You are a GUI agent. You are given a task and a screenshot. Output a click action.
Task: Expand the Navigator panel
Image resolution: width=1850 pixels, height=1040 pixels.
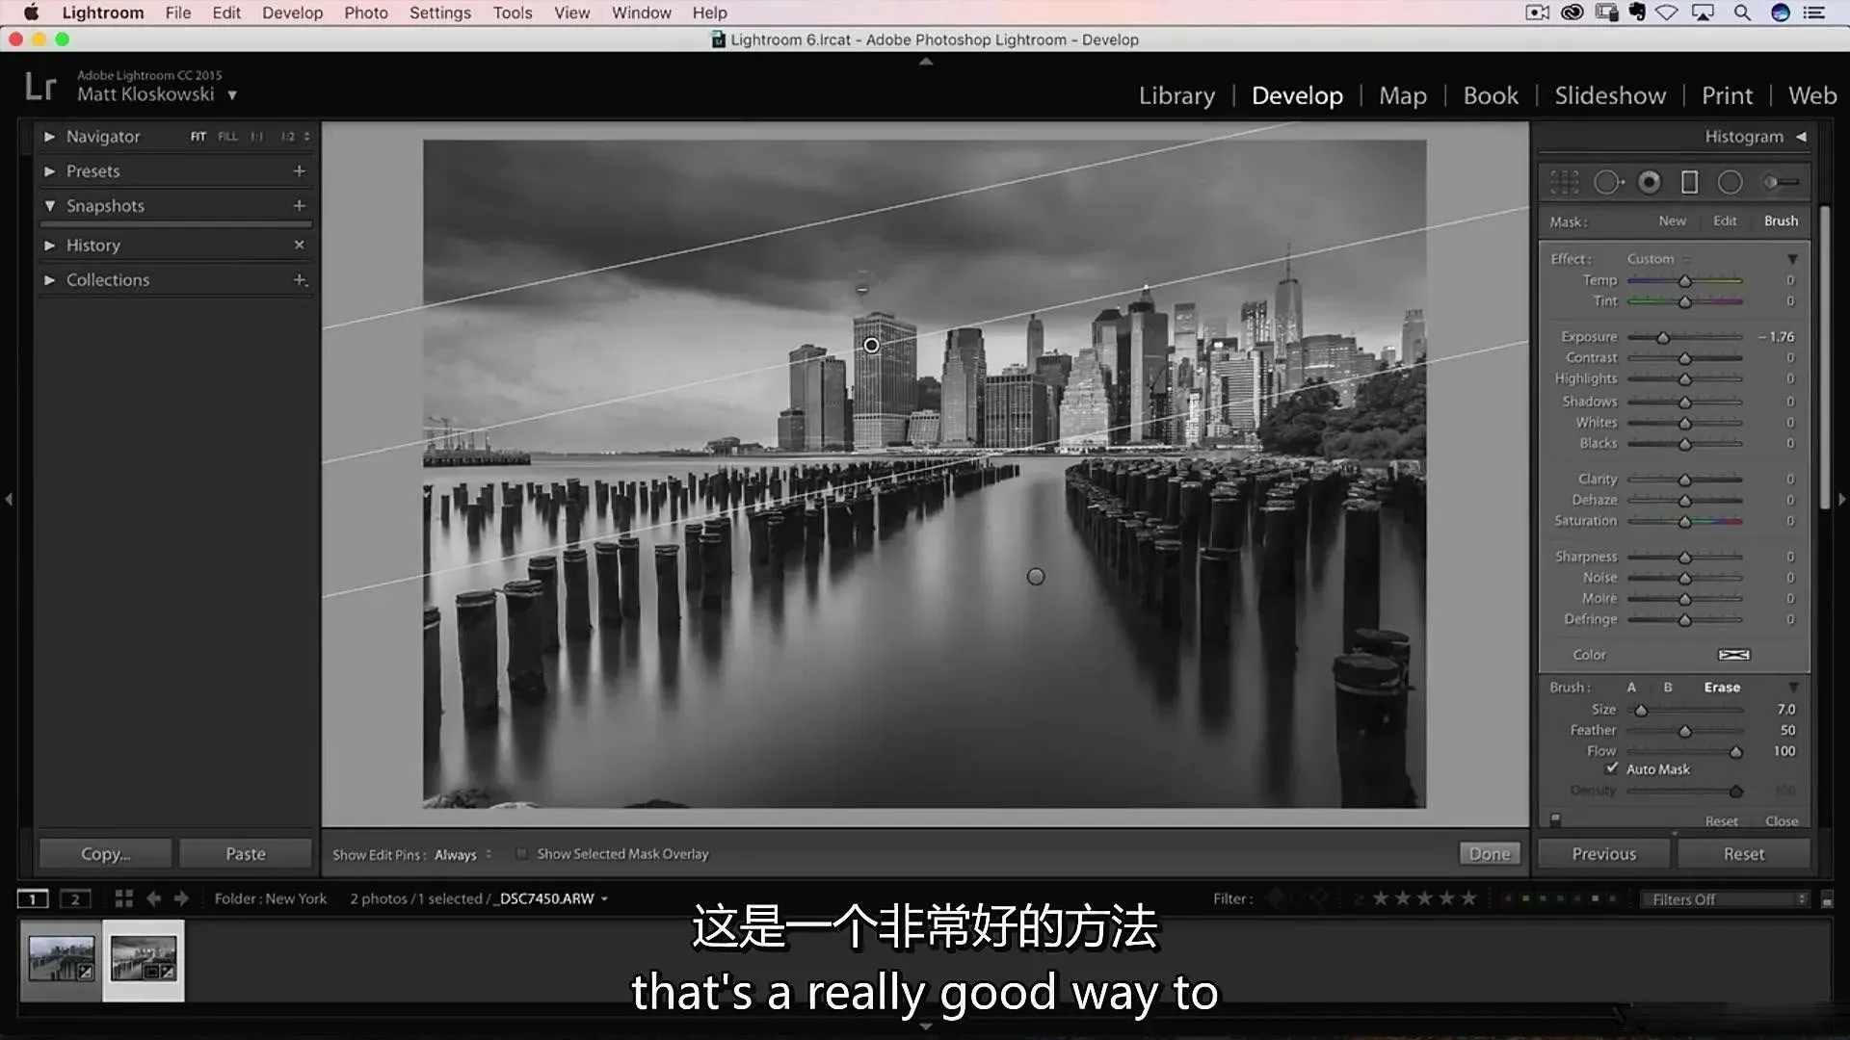tap(49, 137)
